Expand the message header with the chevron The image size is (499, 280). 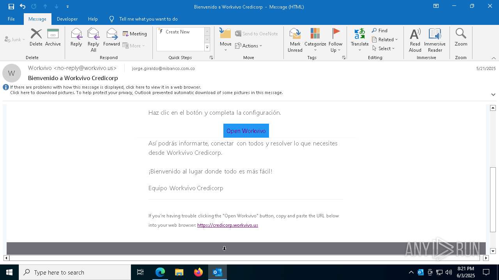493,94
